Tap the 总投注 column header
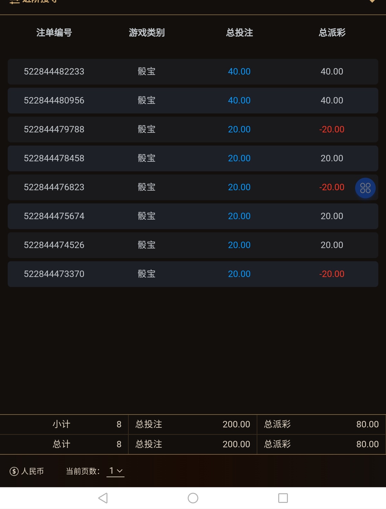The height and width of the screenshot is (509, 386). pyautogui.click(x=239, y=32)
